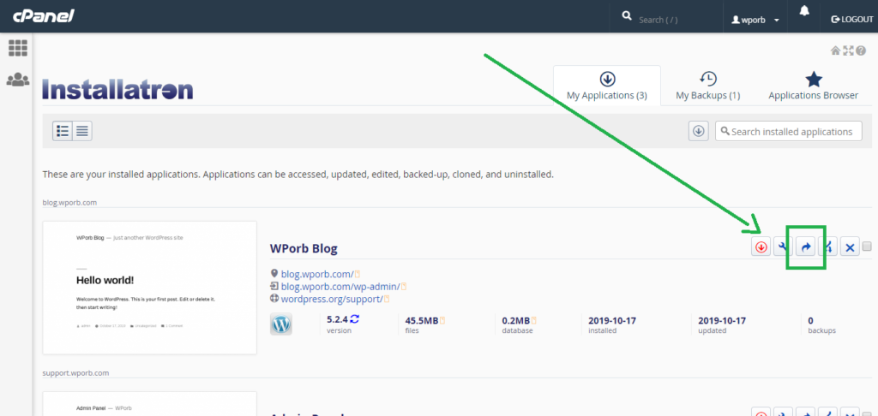Click the 0.2MB database value

[x=515, y=320]
